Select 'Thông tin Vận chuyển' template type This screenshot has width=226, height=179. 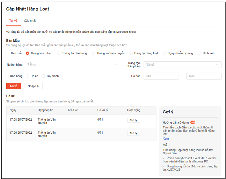[93, 53]
